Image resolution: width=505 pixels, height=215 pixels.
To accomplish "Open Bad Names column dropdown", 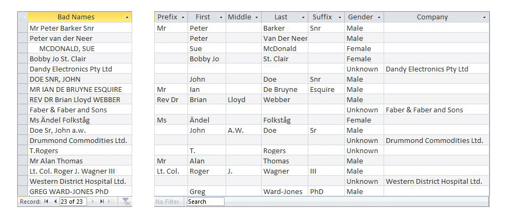I will point(127,18).
